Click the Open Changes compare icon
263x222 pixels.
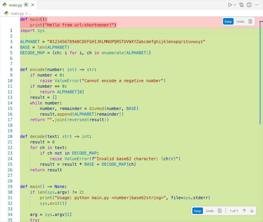(241, 4)
